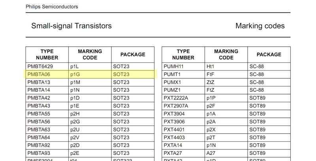The width and height of the screenshot is (316, 161).
Task: Click PACKAGE header of right table
Action: click(269, 55)
